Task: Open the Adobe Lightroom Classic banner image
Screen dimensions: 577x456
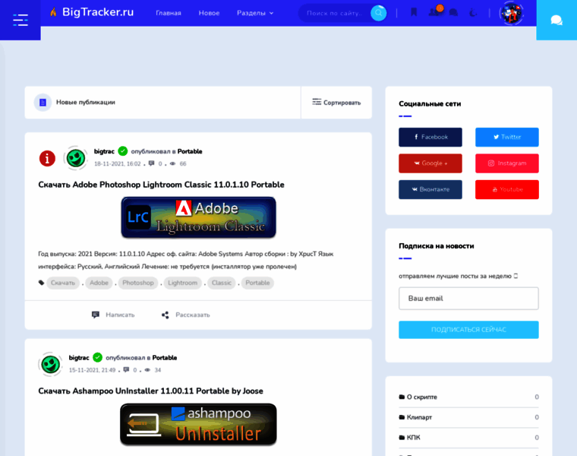Action: click(x=198, y=217)
